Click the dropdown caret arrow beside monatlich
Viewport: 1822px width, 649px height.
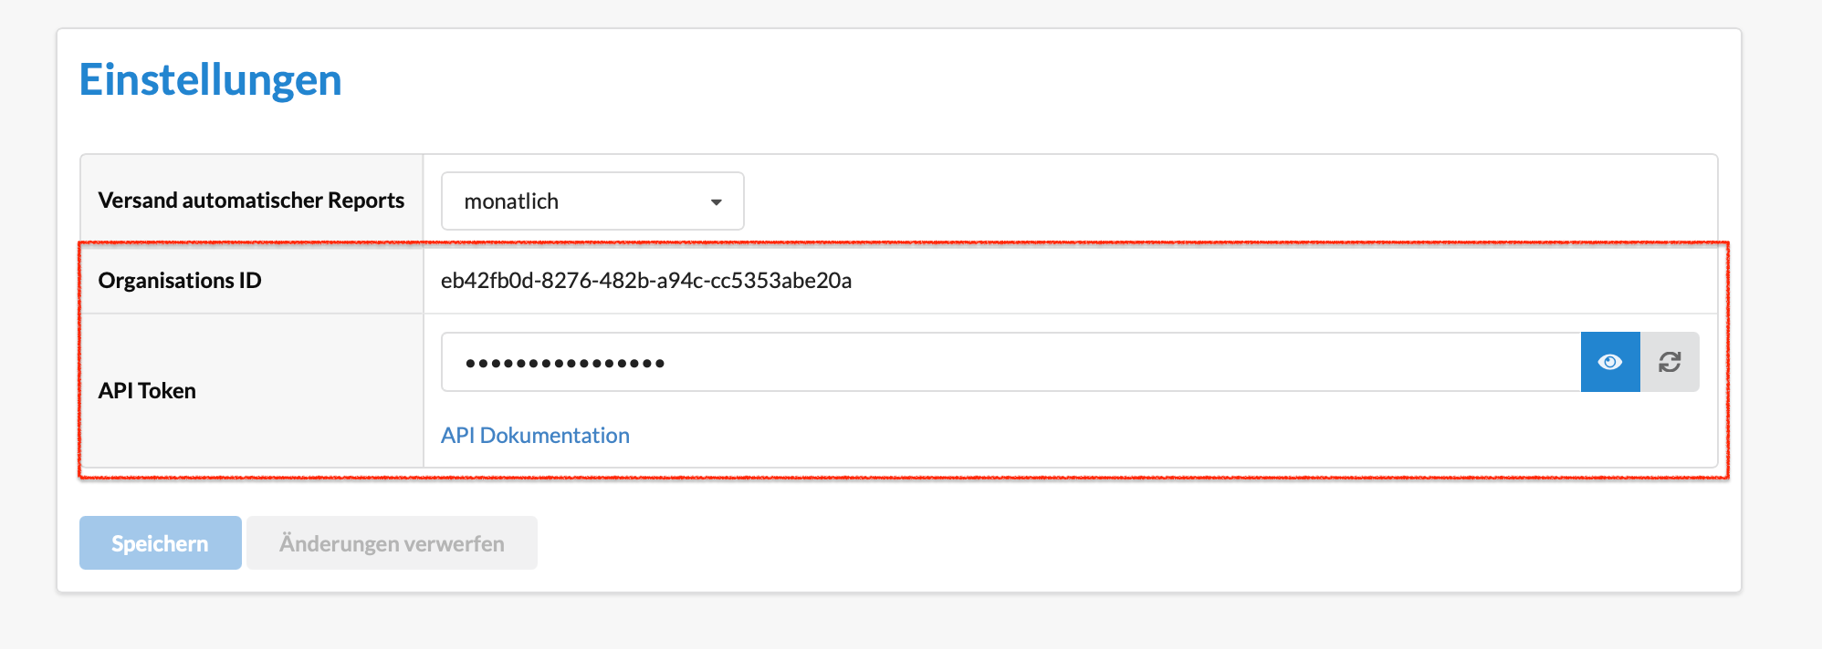tap(717, 202)
